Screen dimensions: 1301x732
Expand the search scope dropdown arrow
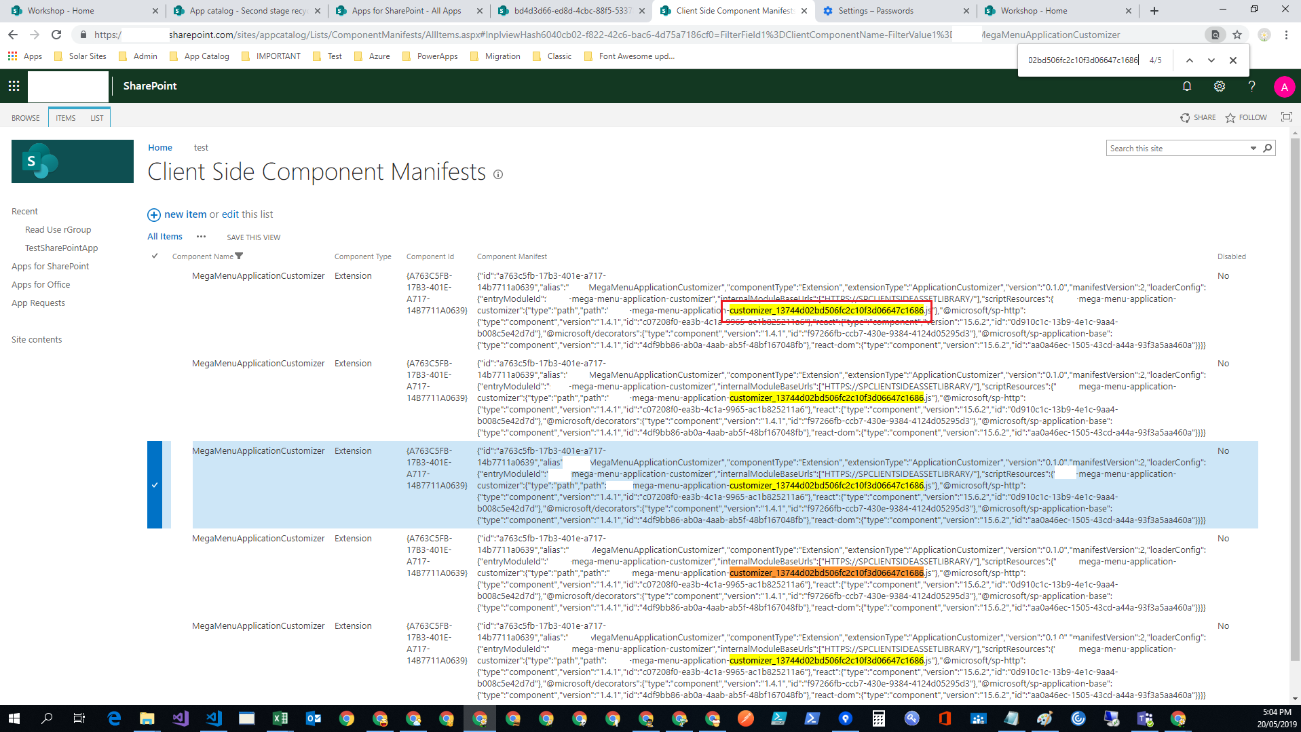1253,148
